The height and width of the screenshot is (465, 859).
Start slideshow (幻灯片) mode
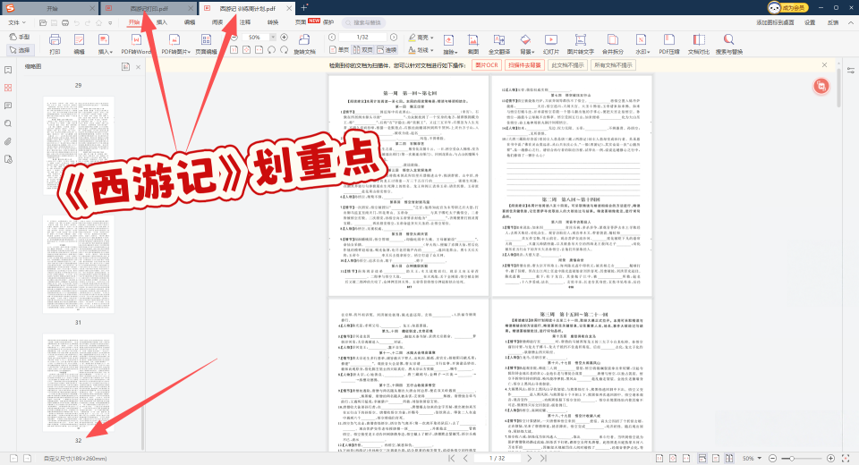(550, 44)
